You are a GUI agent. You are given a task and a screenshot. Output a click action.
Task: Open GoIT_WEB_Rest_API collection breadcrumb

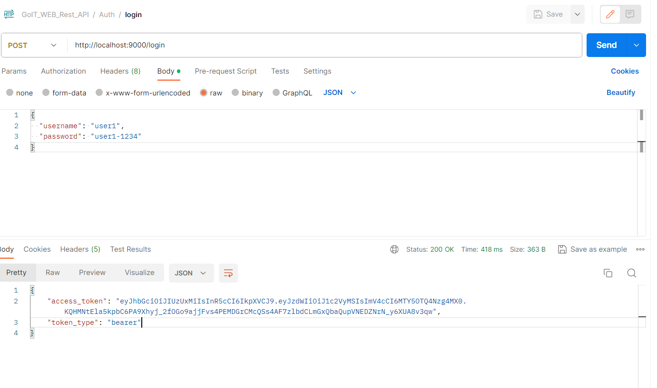coord(55,15)
